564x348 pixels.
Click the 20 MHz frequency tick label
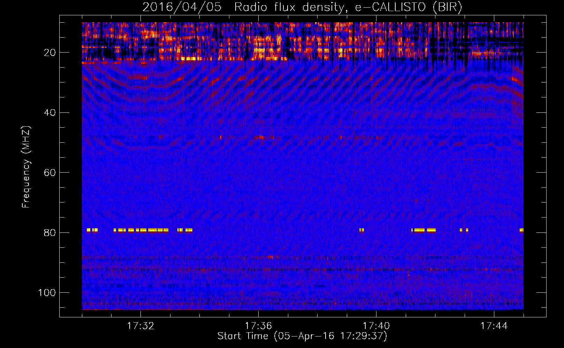click(50, 53)
